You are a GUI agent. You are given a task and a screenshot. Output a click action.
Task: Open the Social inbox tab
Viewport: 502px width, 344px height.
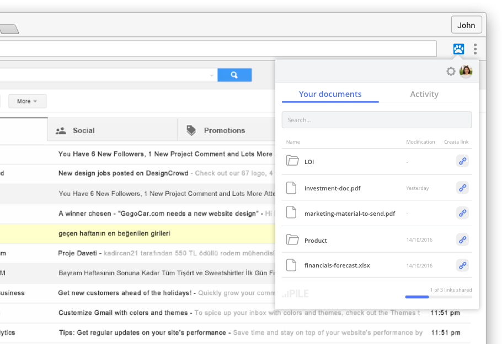113,130
